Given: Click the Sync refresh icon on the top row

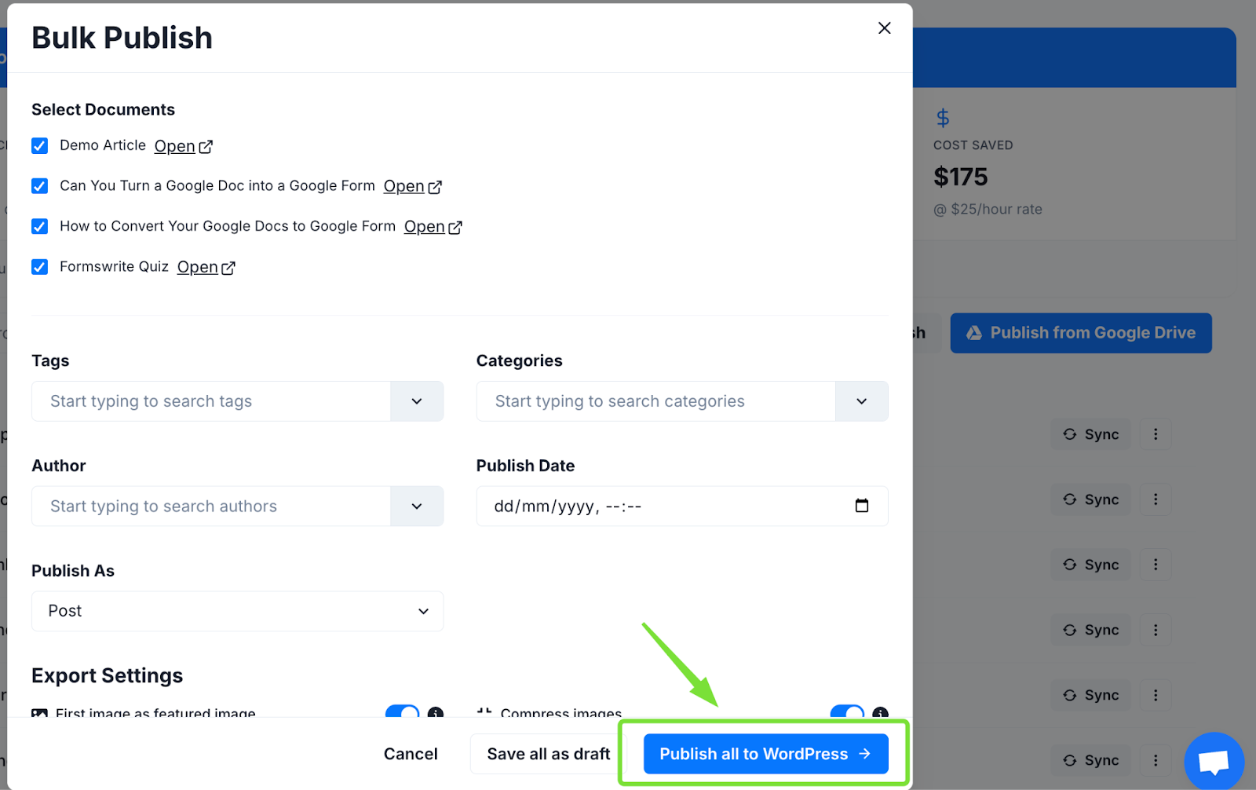Looking at the screenshot, I should pyautogui.click(x=1069, y=433).
